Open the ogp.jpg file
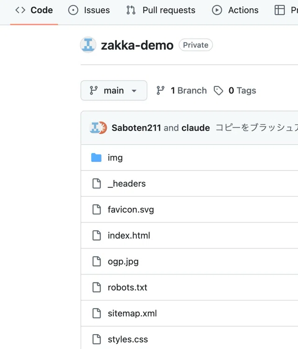 coord(123,262)
